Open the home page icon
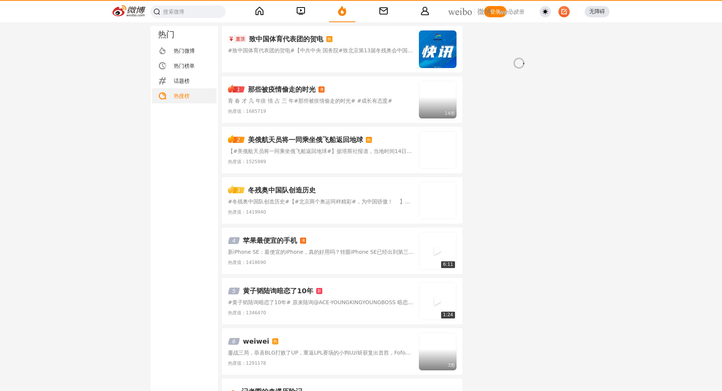Image resolution: width=722 pixels, height=391 pixels. coord(259,11)
